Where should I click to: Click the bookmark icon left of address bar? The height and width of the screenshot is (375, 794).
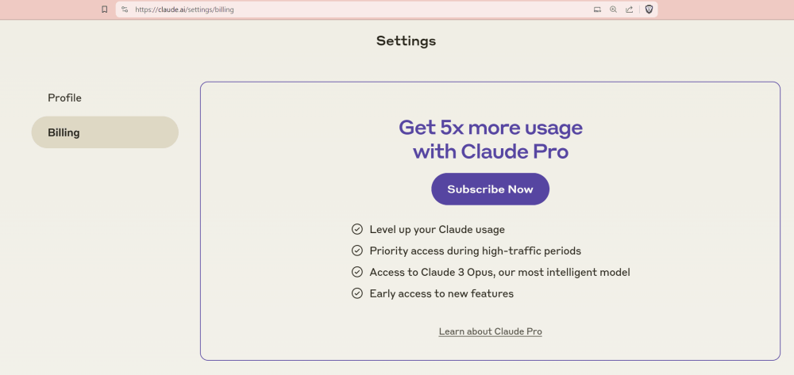104,10
